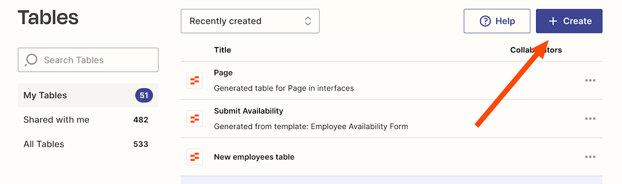This screenshot has width=622, height=184.
Task: Open the Recently created sort dropdown
Action: [x=250, y=21]
